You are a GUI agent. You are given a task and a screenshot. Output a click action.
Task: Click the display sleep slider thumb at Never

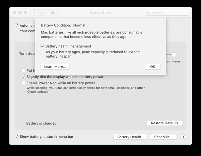pos(174,55)
